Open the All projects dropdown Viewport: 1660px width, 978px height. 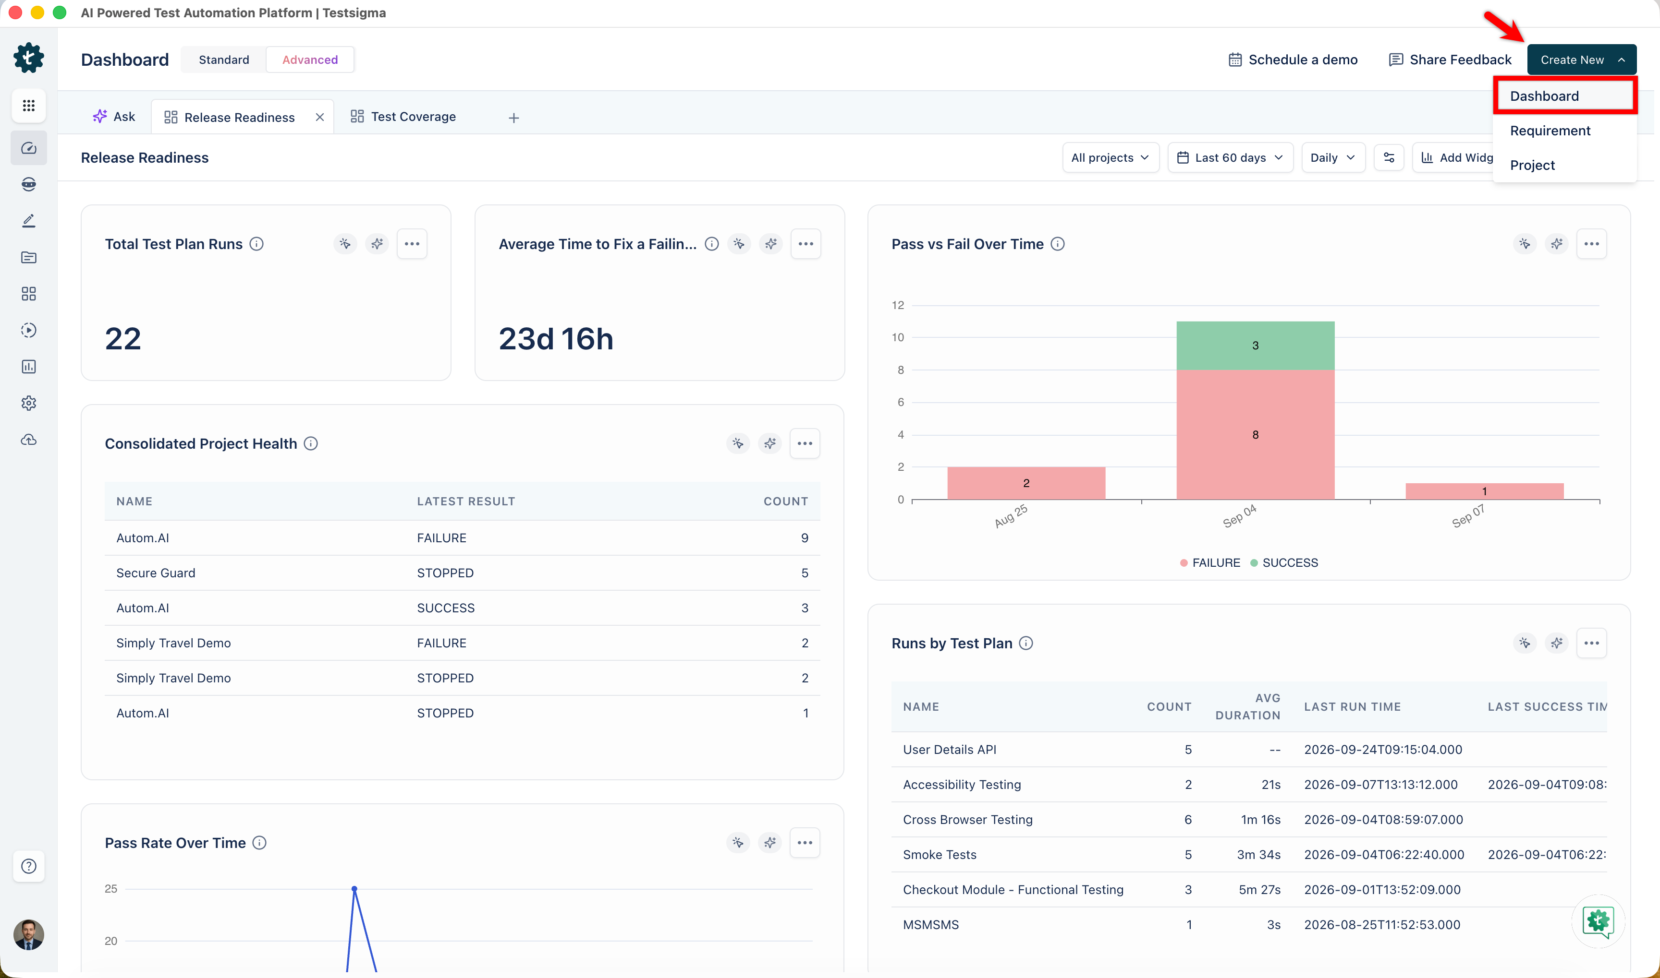[1111, 157]
